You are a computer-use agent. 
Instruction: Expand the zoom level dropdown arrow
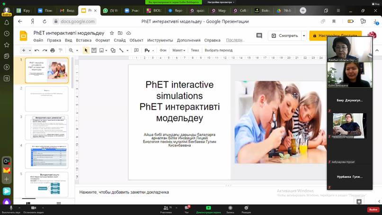pos(77,51)
